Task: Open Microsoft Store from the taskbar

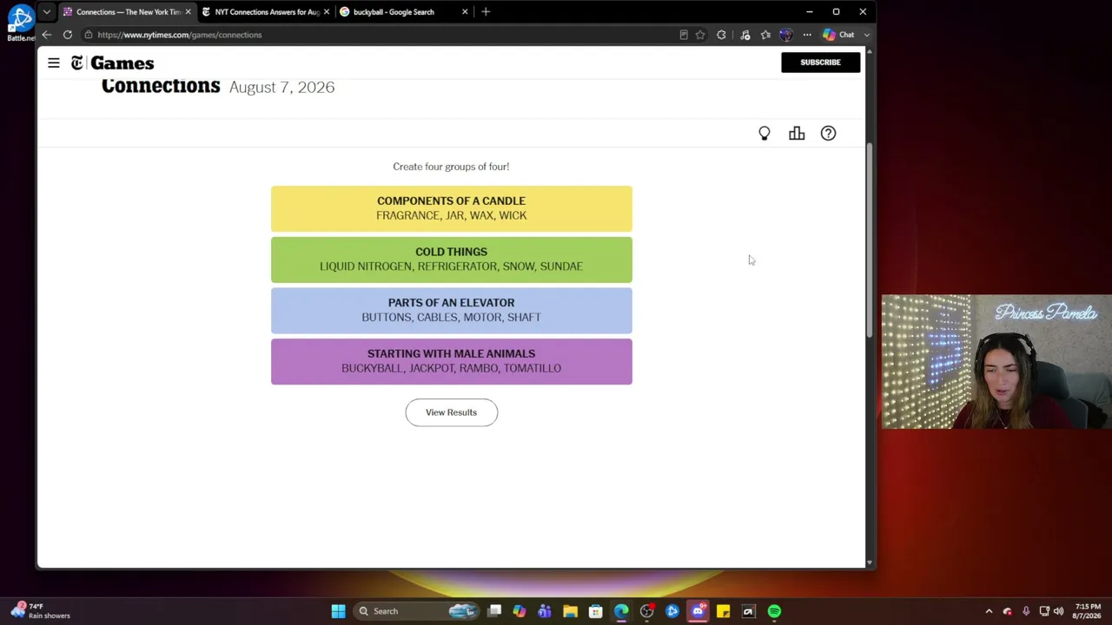Action: pyautogui.click(x=595, y=611)
